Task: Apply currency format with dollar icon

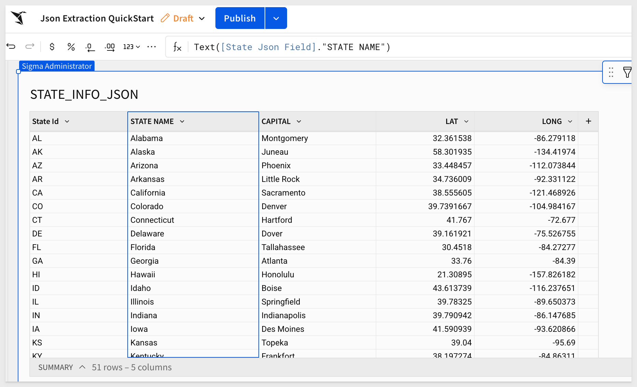Action: (x=52, y=47)
